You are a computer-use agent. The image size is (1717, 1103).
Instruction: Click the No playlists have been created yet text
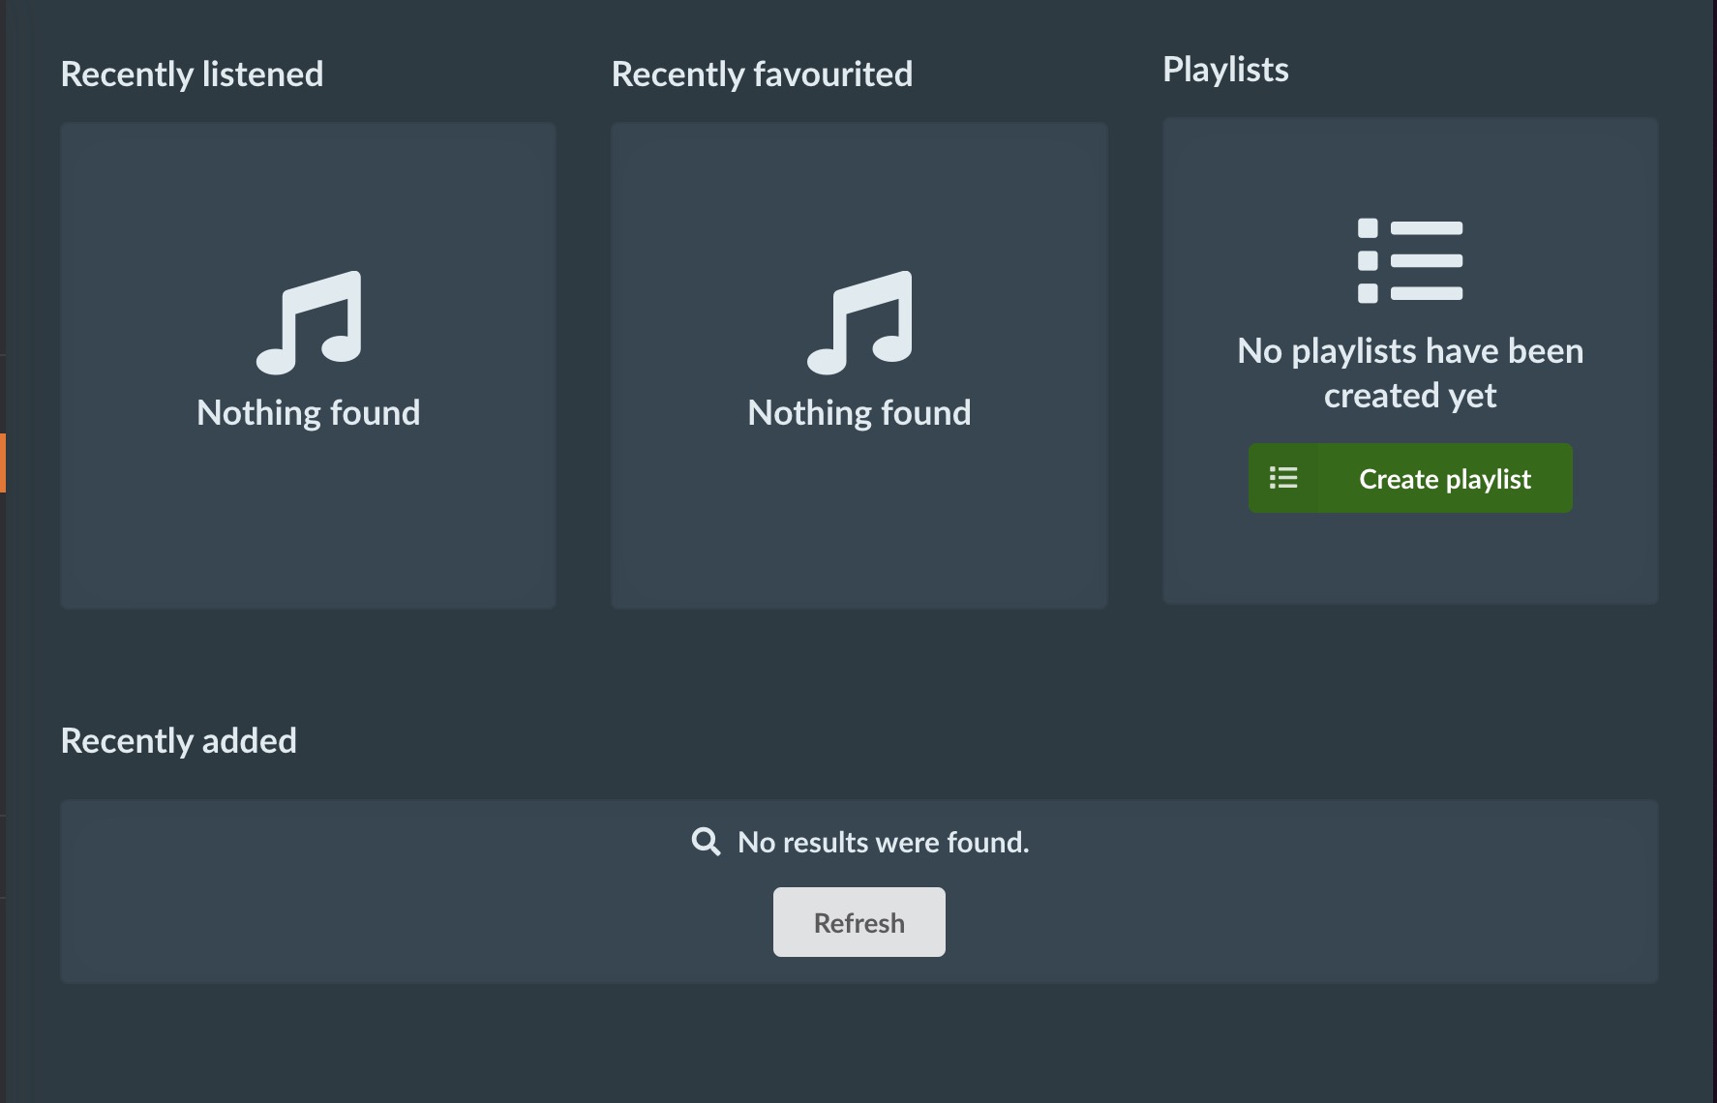[1410, 373]
